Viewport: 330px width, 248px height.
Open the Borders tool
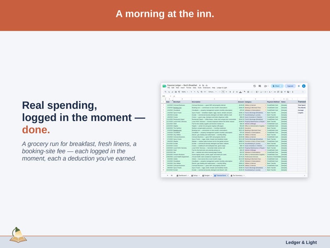point(248,92)
